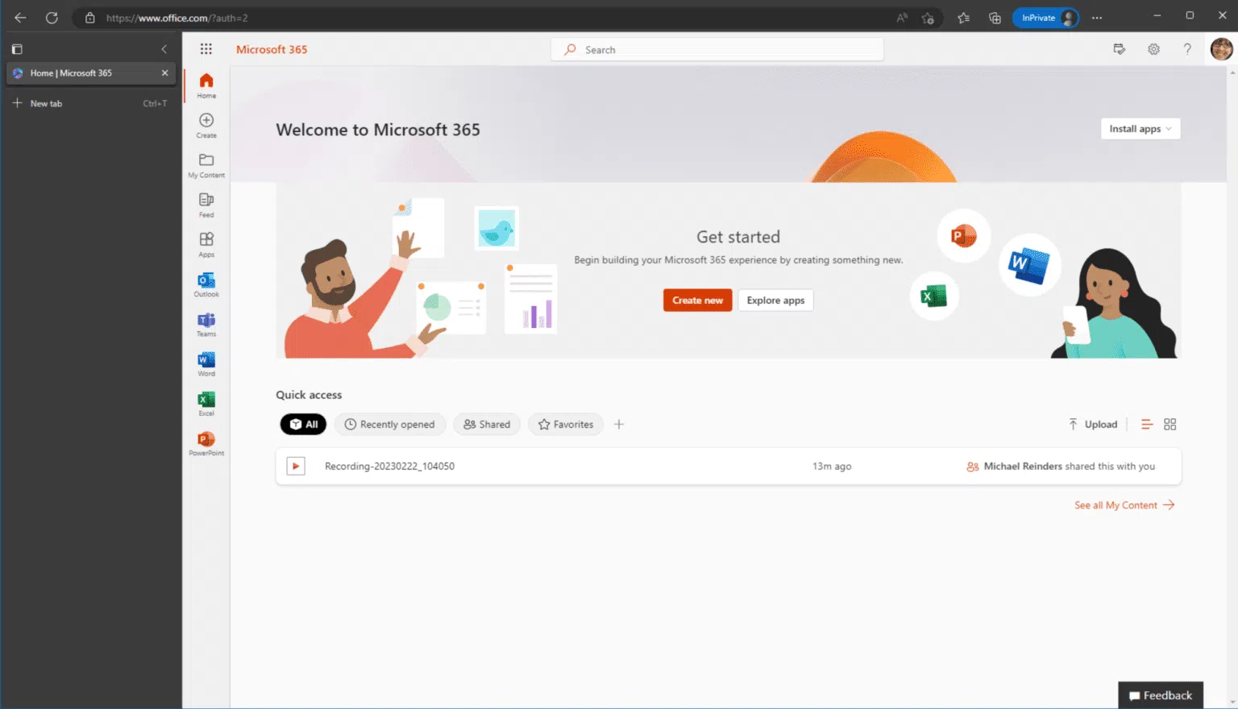Open PowerPoint from the sidebar
Image resolution: width=1238 pixels, height=709 pixels.
206,439
